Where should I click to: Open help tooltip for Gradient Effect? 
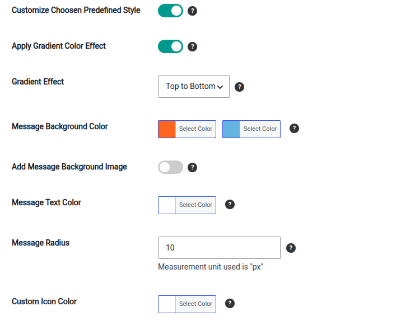(x=239, y=87)
